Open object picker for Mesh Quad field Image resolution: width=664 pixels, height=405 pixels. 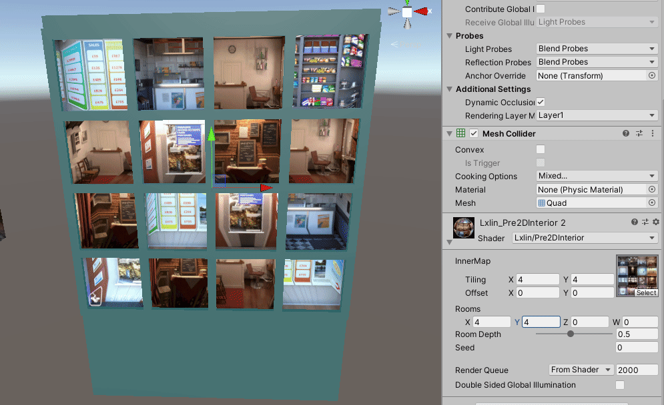pos(652,203)
